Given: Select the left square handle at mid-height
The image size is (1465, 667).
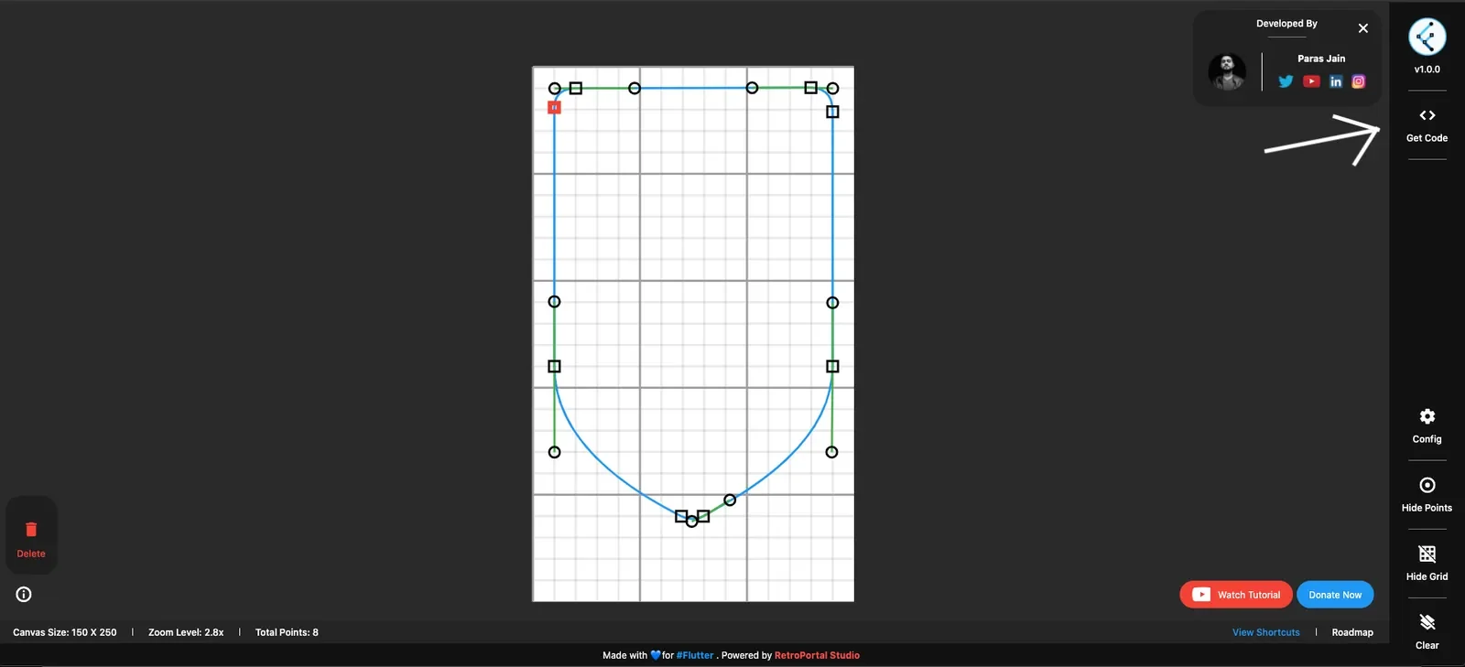Looking at the screenshot, I should (x=554, y=366).
